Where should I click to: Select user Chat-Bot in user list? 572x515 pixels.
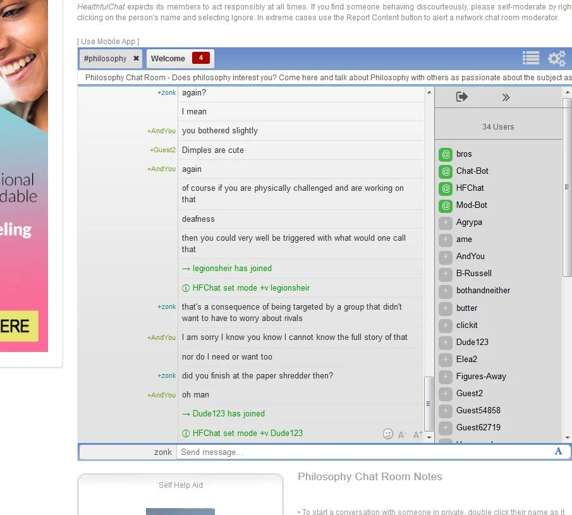click(472, 171)
